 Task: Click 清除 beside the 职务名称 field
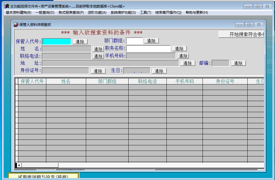(x=179, y=49)
